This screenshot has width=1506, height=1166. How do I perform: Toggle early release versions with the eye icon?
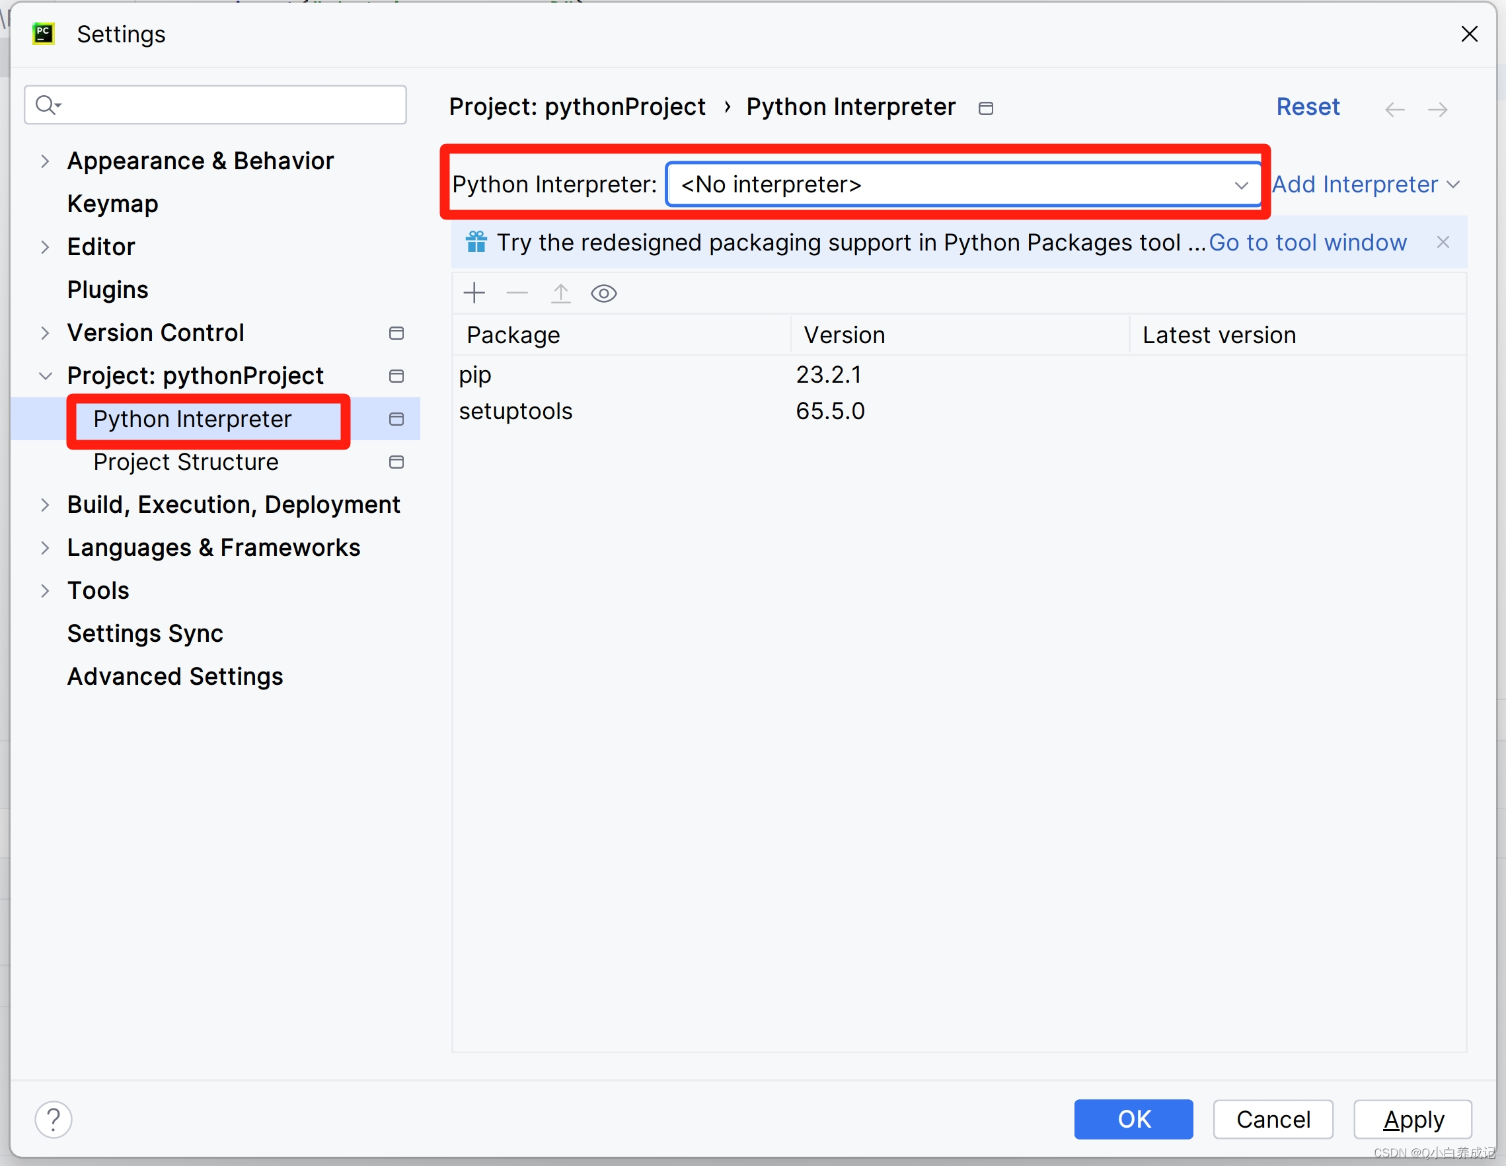pos(603,293)
